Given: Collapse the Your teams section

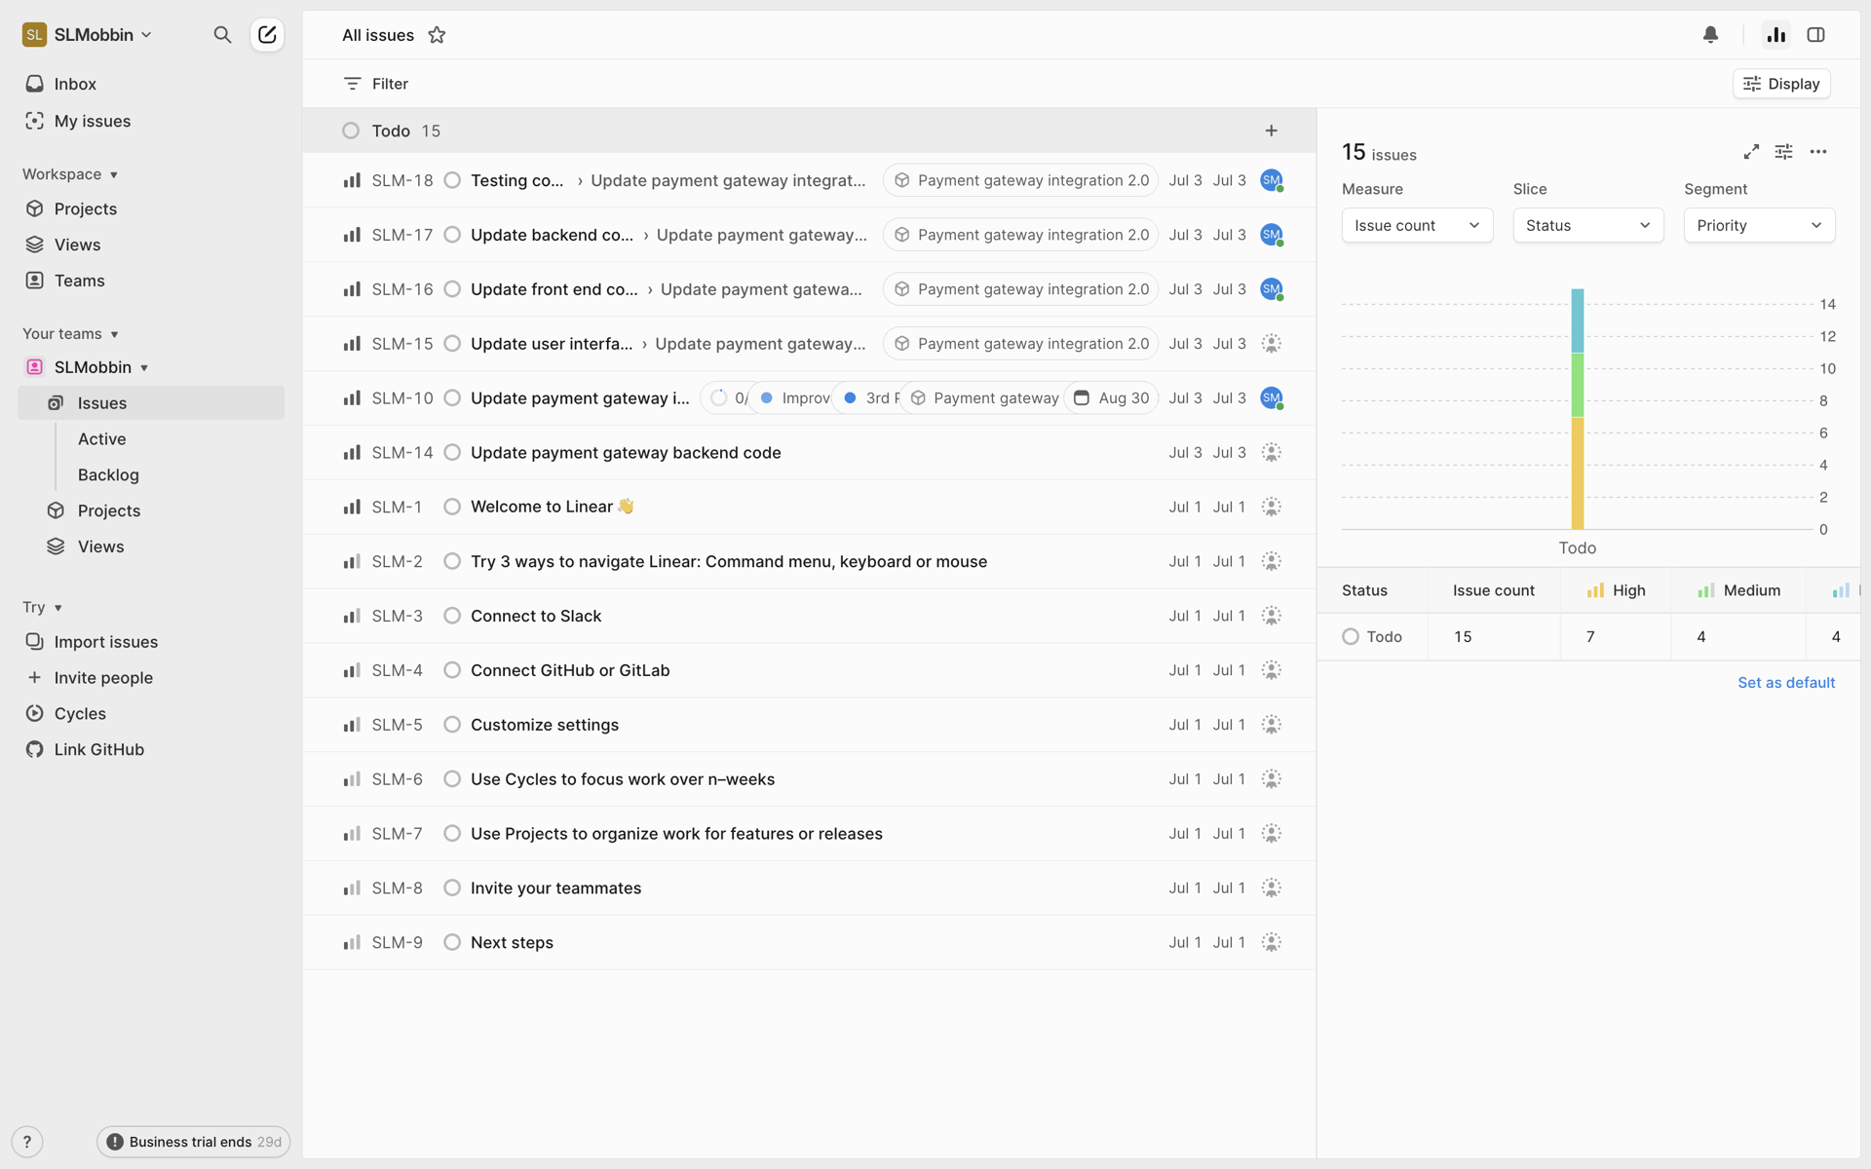Looking at the screenshot, I should click(70, 334).
